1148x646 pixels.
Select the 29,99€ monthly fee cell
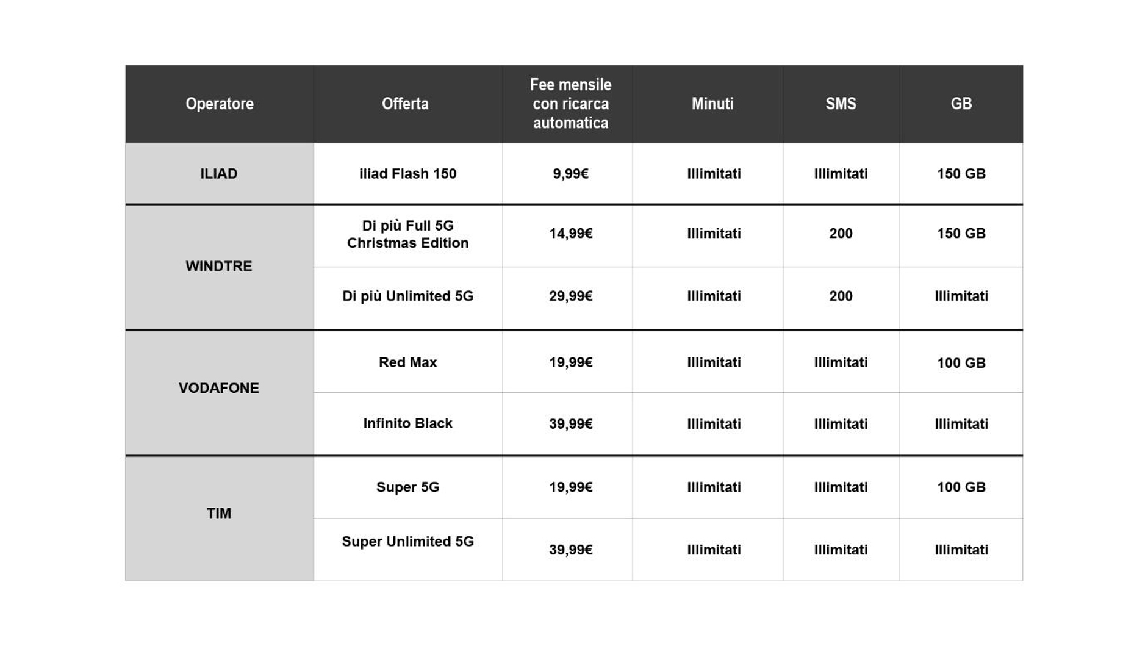[570, 296]
